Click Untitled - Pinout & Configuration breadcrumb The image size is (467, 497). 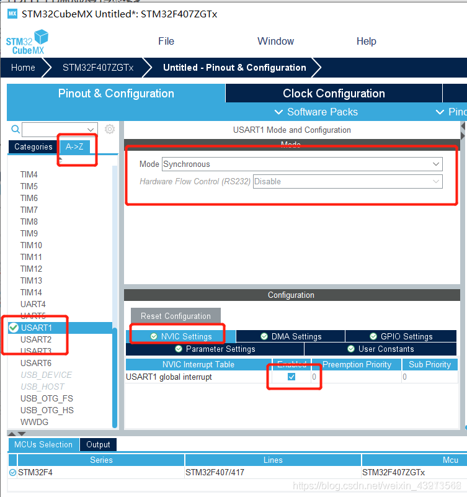tap(234, 68)
